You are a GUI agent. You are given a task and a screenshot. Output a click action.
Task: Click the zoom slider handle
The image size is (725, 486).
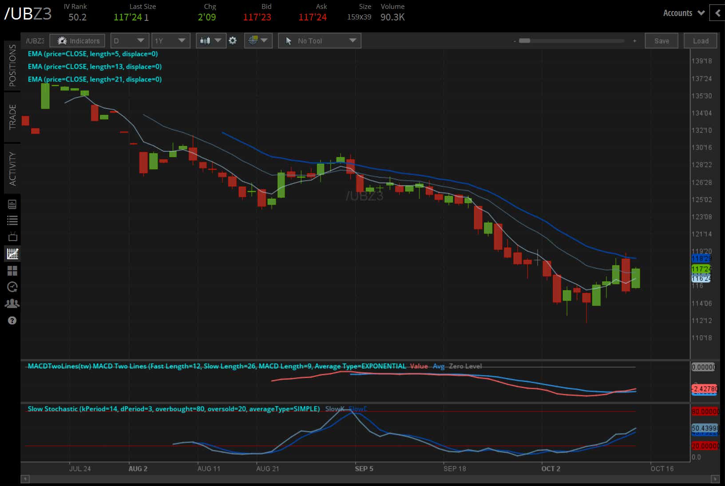[524, 41]
